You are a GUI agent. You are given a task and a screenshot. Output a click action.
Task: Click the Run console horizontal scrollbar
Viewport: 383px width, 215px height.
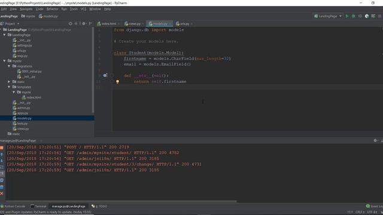coord(121,201)
